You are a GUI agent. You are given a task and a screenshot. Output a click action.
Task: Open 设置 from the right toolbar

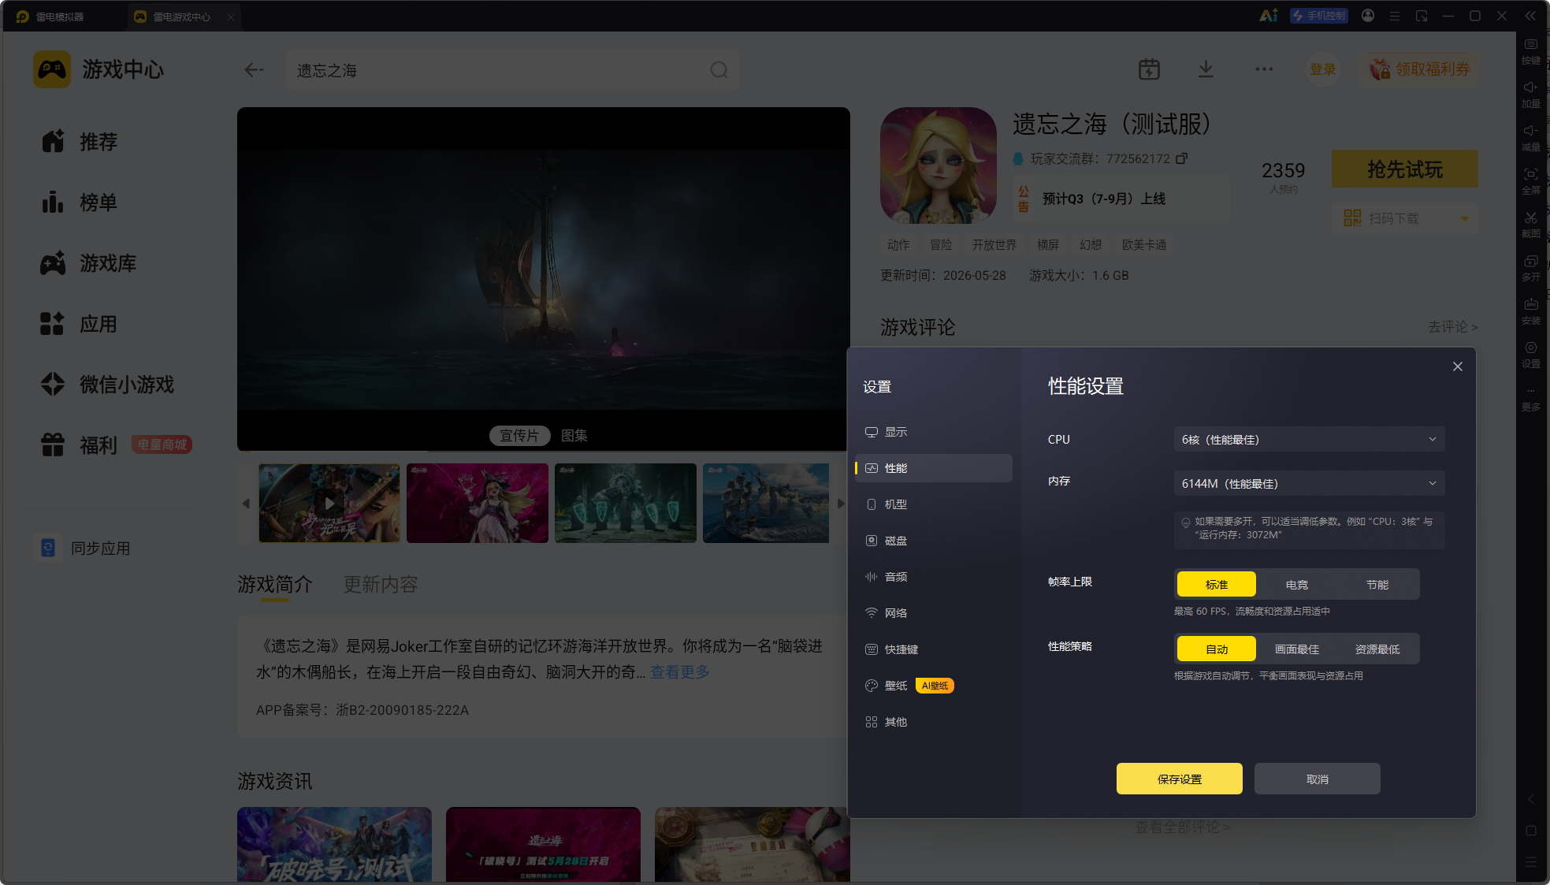[x=1530, y=355]
